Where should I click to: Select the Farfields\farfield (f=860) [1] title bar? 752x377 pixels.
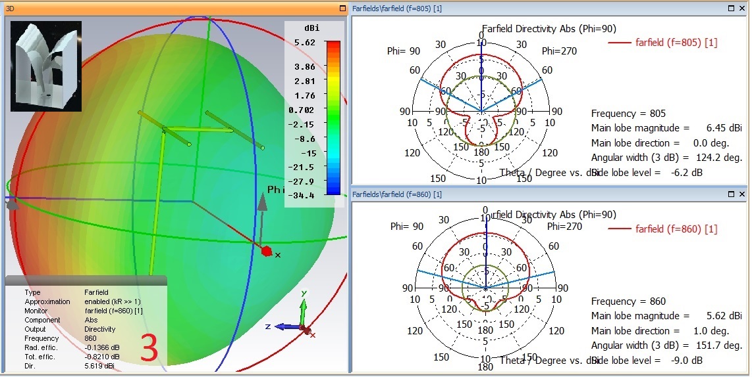pyautogui.click(x=549, y=194)
